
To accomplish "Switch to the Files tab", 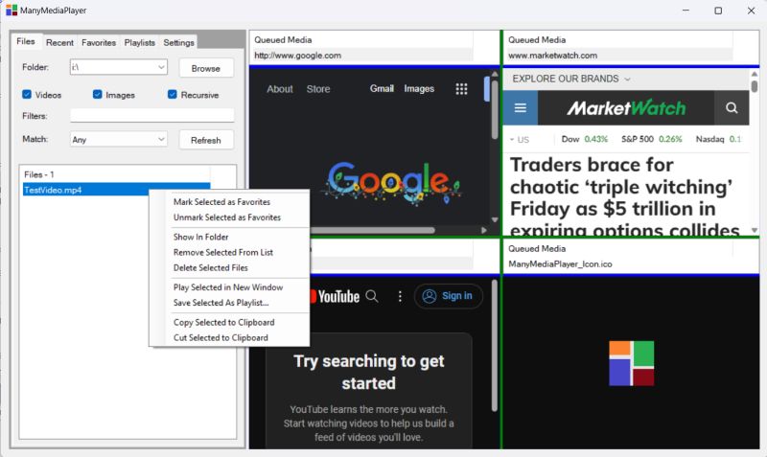I will (x=26, y=41).
